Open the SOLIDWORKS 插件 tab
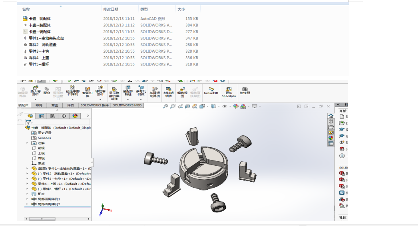This screenshot has height=226, width=418. point(95,105)
